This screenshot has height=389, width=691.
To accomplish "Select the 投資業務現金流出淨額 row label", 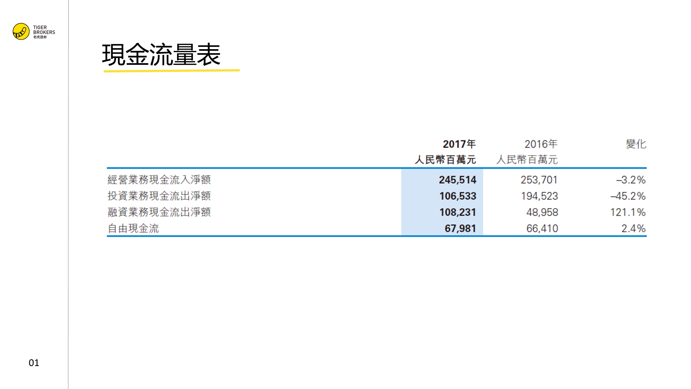I will point(159,196).
